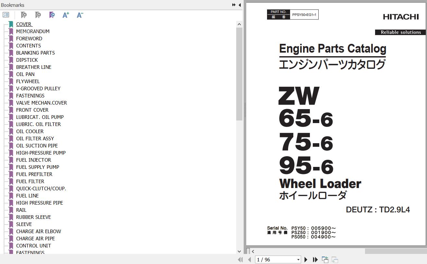Image resolution: width=427 pixels, height=264 pixels.
Task: Select the FRONT COVER bookmark
Action: click(32, 110)
